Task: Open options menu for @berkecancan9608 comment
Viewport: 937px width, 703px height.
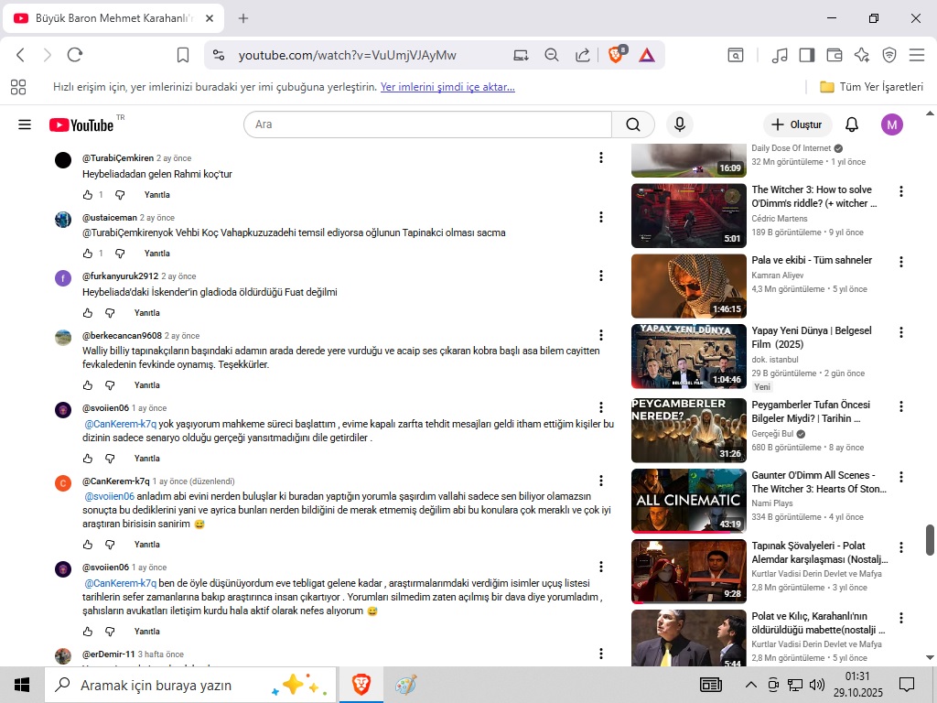Action: 600,335
